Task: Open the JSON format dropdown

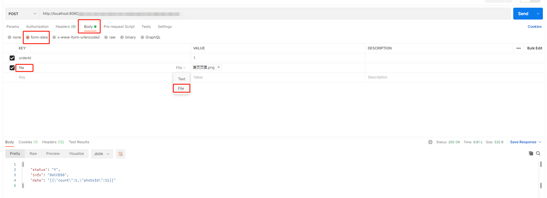Action: [102, 154]
